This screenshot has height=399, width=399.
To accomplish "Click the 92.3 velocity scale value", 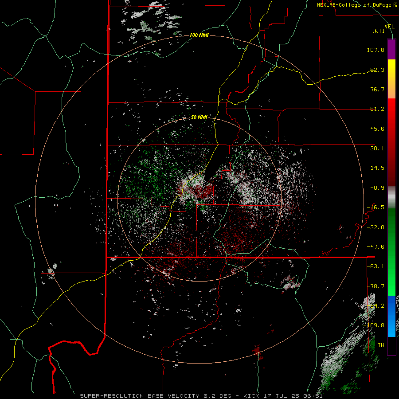I will point(377,70).
